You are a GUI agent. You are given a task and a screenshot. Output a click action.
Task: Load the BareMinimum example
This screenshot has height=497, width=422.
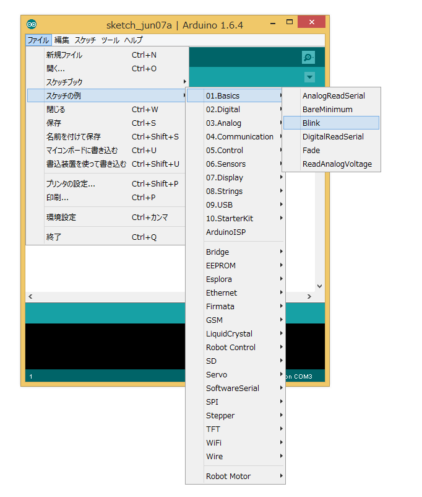(x=331, y=109)
